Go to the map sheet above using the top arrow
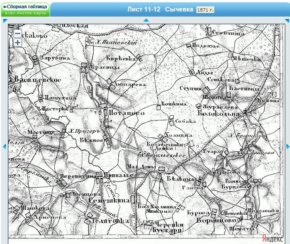The height and width of the screenshot is (244, 290). pos(146,20)
